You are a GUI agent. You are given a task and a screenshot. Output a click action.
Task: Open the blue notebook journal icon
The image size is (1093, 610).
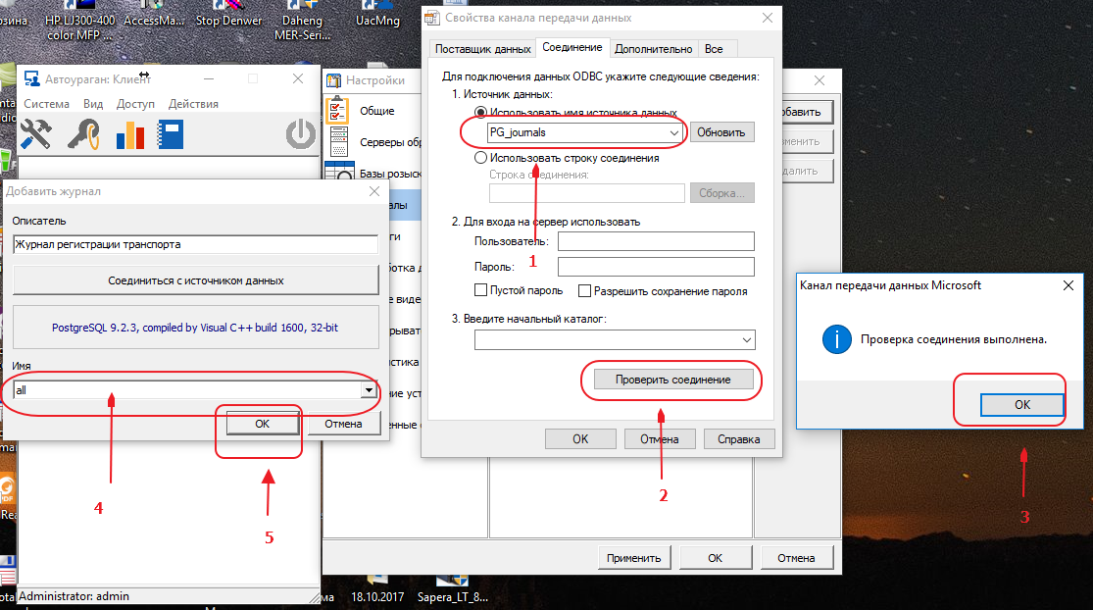tap(172, 133)
